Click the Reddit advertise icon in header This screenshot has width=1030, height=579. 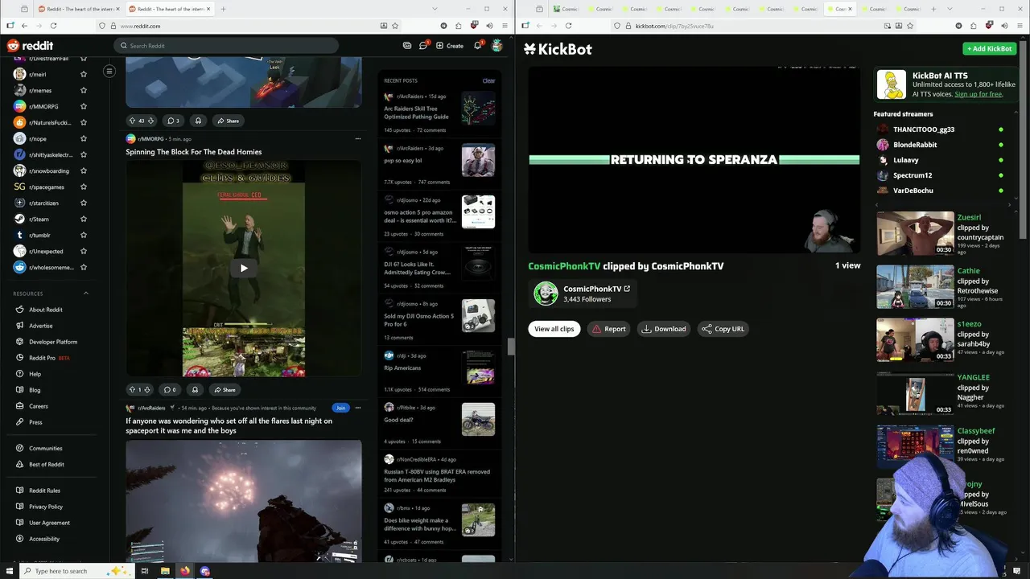(407, 46)
